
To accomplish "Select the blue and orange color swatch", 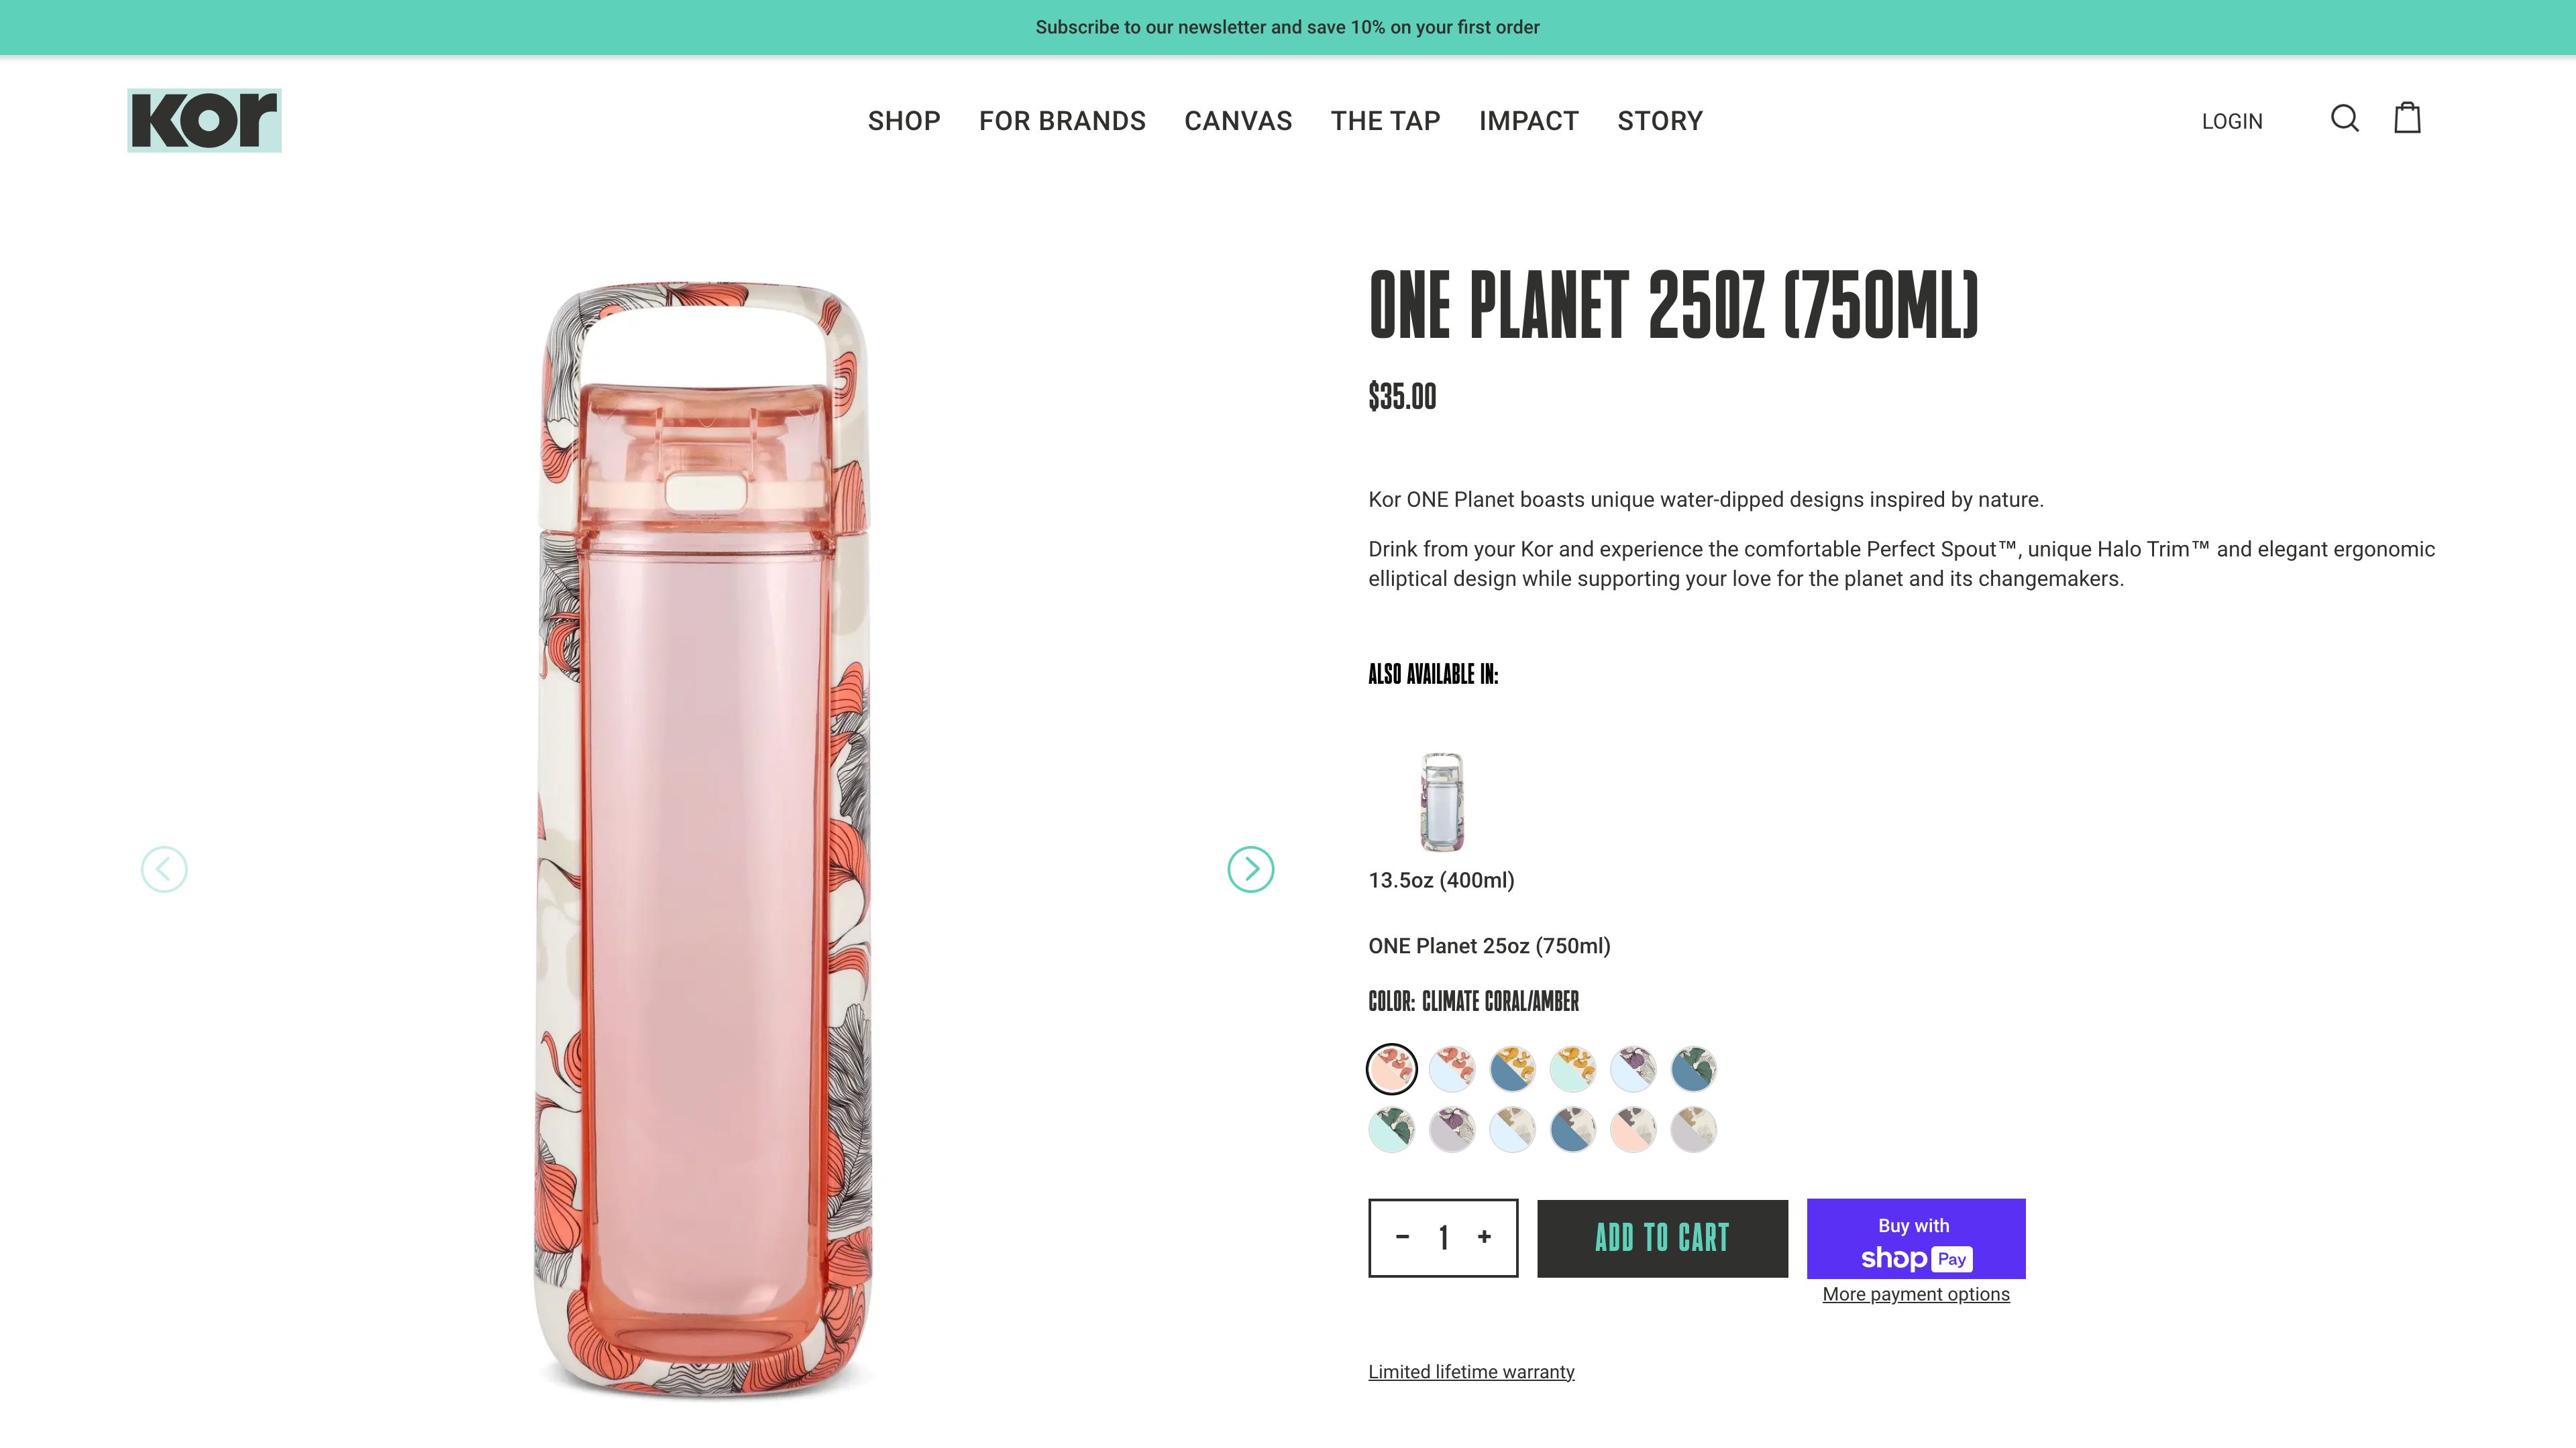I will (1512, 1067).
